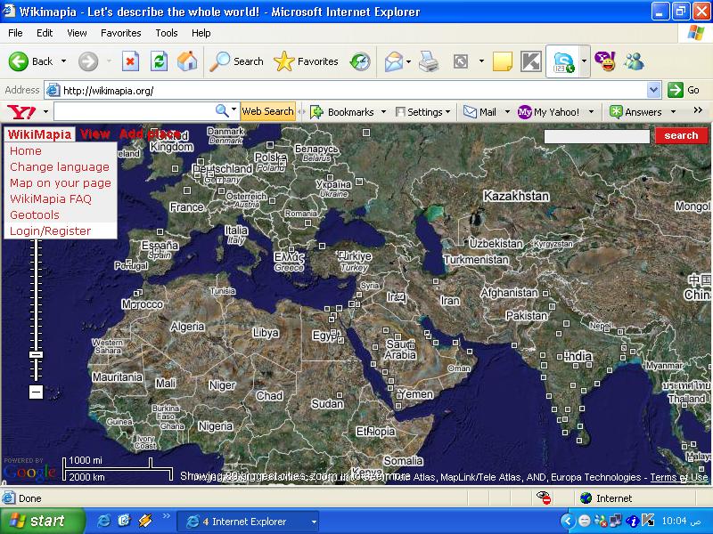Choose Login/Register in WikiMapia menu
Image resolution: width=713 pixels, height=534 pixels.
tap(61, 231)
